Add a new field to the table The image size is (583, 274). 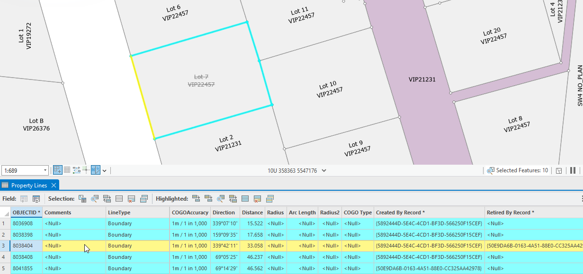(x=24, y=199)
